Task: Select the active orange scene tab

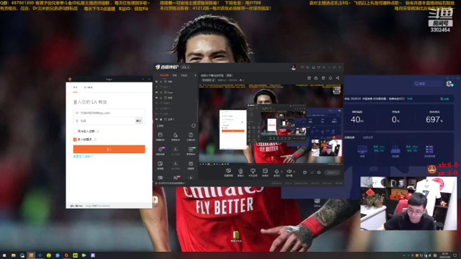Action: (x=164, y=75)
